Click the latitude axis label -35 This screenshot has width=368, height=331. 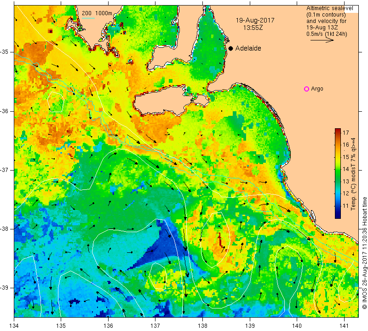(x=5, y=52)
